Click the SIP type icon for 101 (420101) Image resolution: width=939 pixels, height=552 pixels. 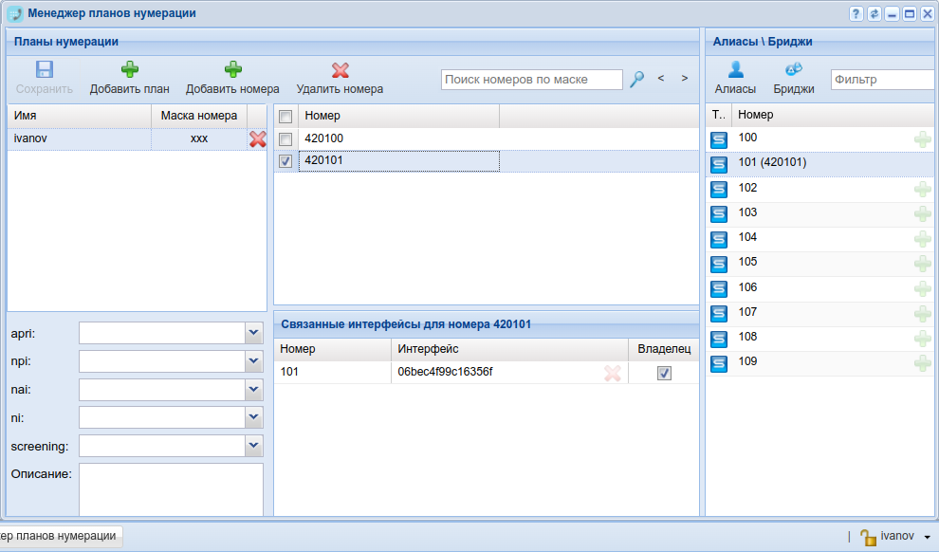[719, 164]
